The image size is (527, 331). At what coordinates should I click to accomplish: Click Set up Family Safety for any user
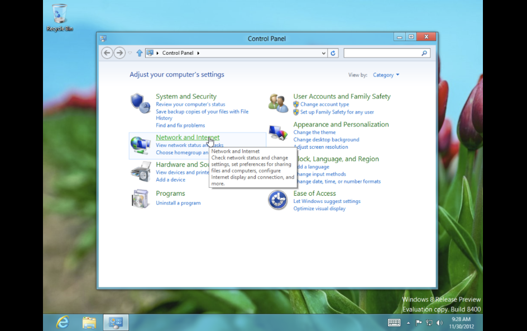coord(337,112)
